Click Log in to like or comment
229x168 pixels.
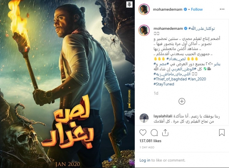click(145, 160)
